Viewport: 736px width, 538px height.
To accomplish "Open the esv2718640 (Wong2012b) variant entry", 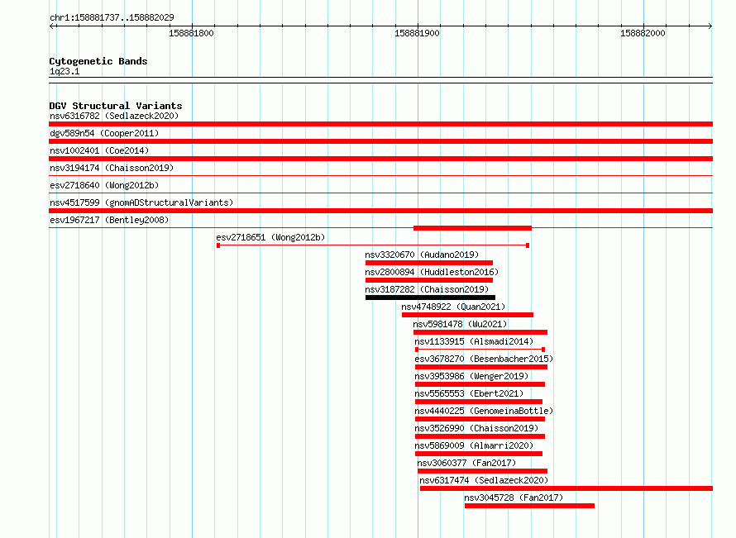I will coord(104,185).
